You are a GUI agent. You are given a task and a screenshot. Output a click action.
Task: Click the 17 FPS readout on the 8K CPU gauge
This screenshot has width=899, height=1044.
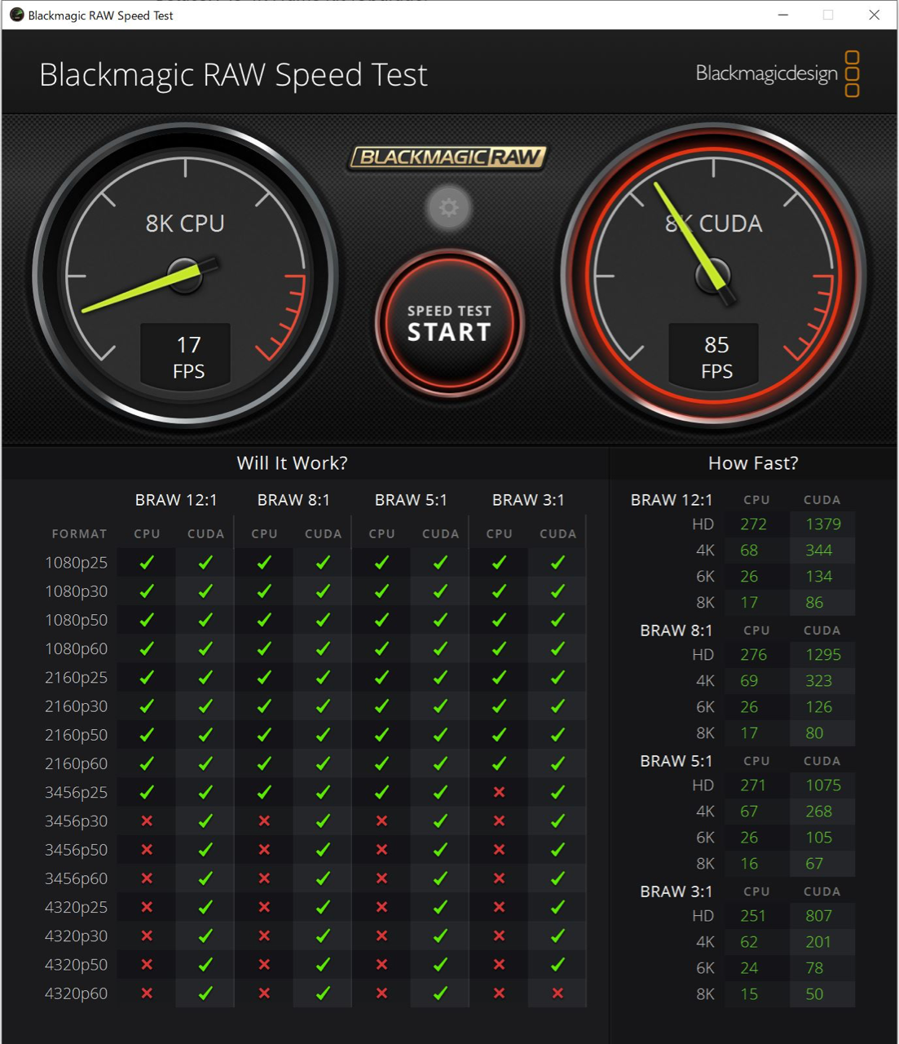pos(188,356)
